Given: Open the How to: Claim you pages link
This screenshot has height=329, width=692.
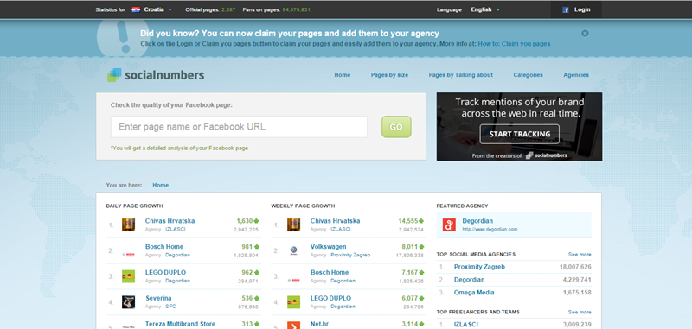Looking at the screenshot, I should pos(514,43).
